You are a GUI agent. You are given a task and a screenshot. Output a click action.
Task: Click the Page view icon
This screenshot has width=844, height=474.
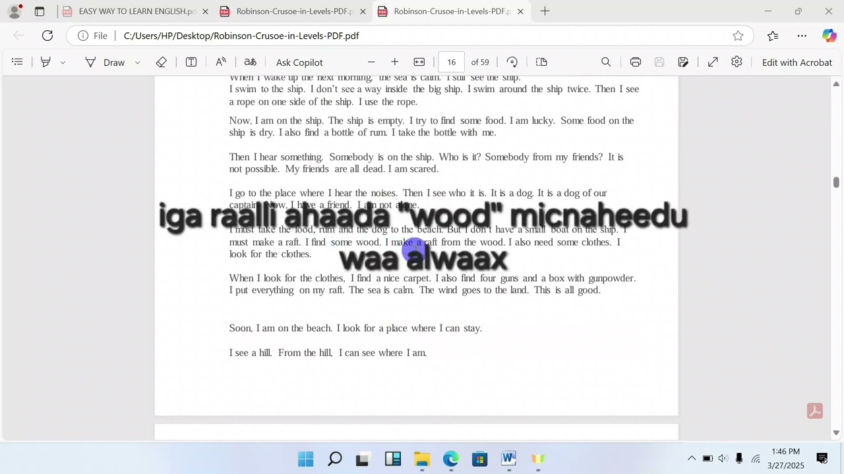click(x=541, y=62)
